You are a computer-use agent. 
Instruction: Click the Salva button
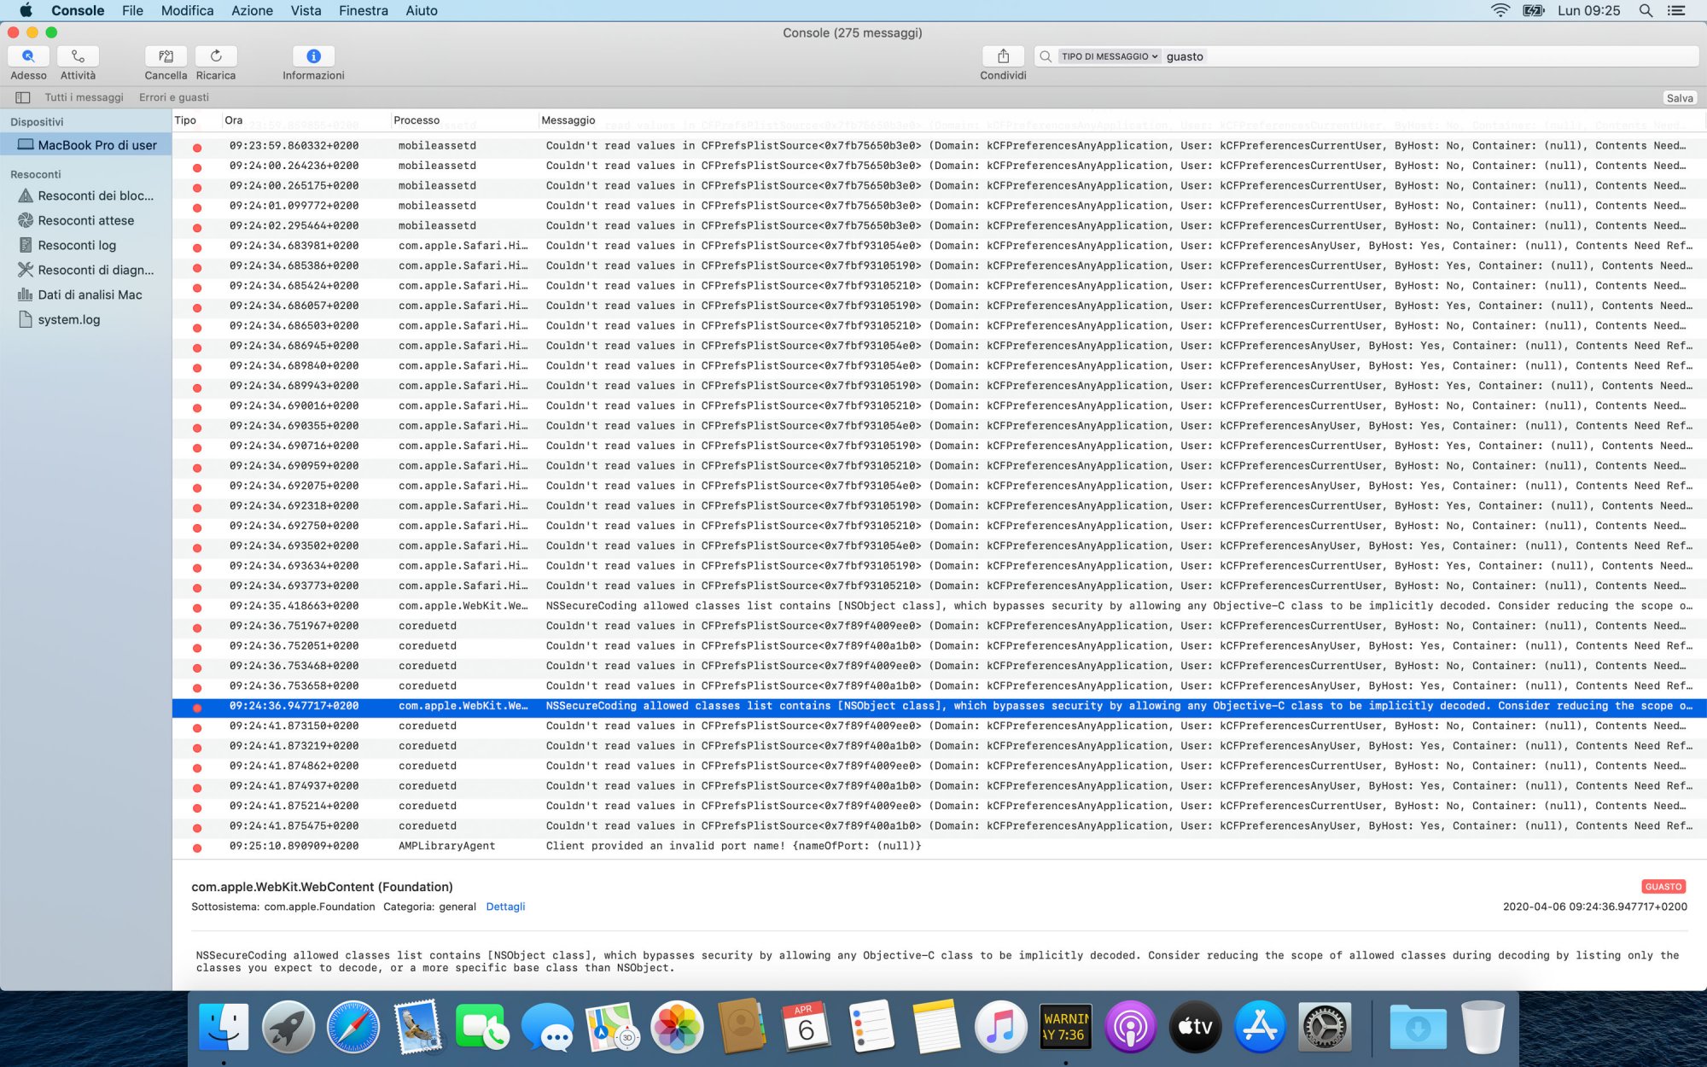tap(1680, 98)
